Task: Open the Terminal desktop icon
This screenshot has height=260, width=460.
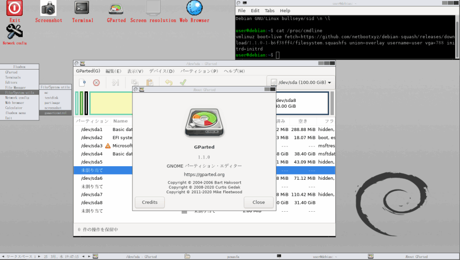Action: click(x=82, y=8)
